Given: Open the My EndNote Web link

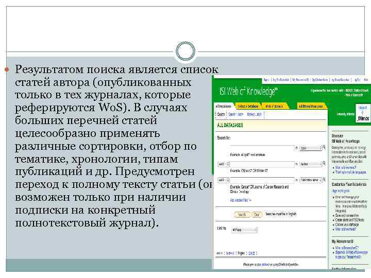Looking at the screenshot, I should tap(281, 80).
